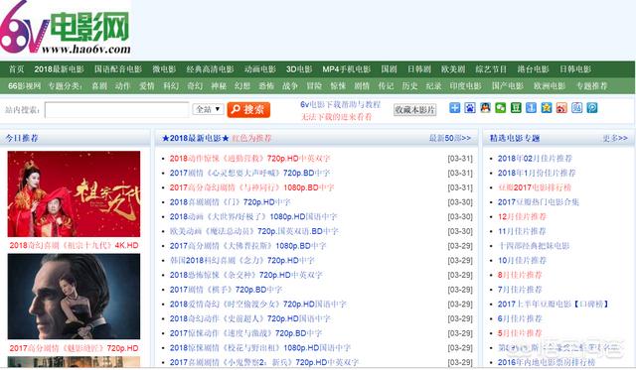Select the 动作 genre category
The height and width of the screenshot is (370, 636).
tap(122, 86)
